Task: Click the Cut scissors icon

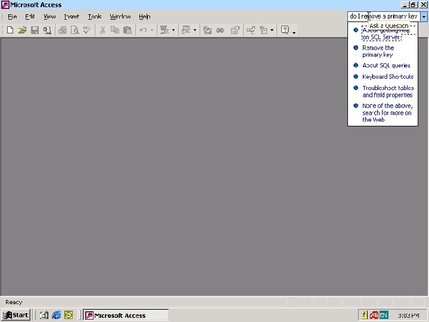Action: pos(102,30)
